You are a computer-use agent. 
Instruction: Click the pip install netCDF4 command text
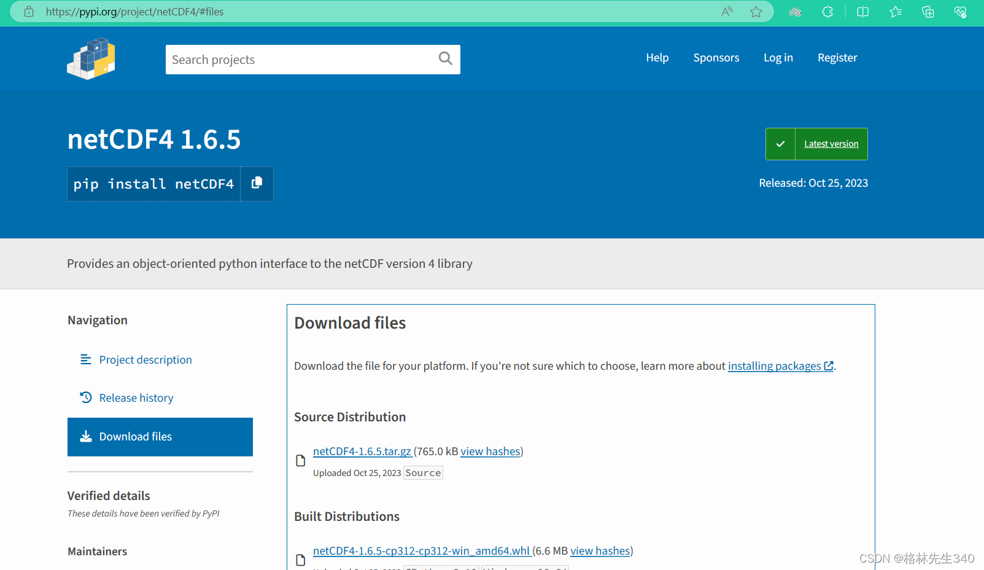153,184
